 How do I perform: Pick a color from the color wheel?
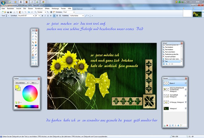click(30, 93)
